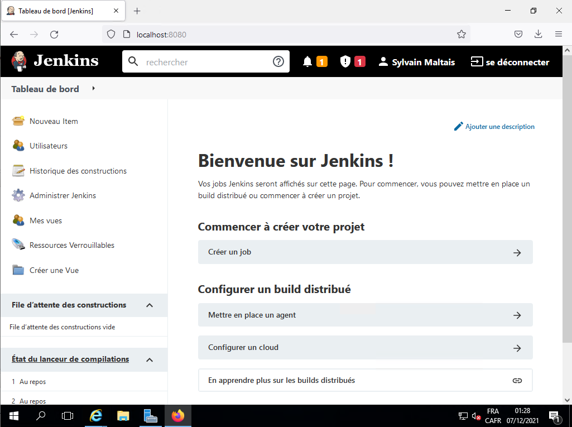
Task: Bookmark this page with the star icon
Action: [462, 35]
